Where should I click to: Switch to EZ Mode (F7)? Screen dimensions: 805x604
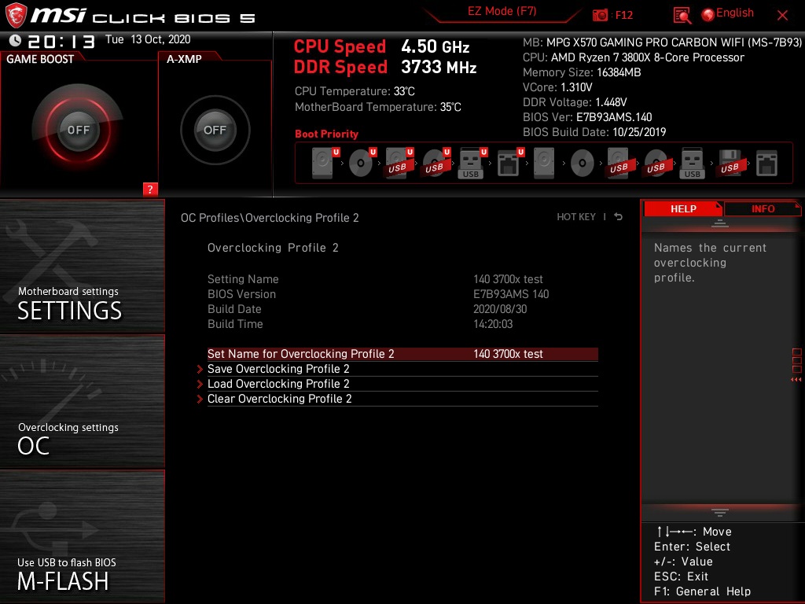502,11
